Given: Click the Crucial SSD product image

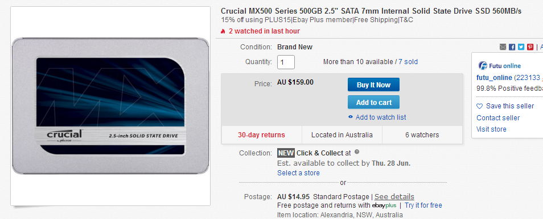Looking at the screenshot, I should tap(110, 106).
